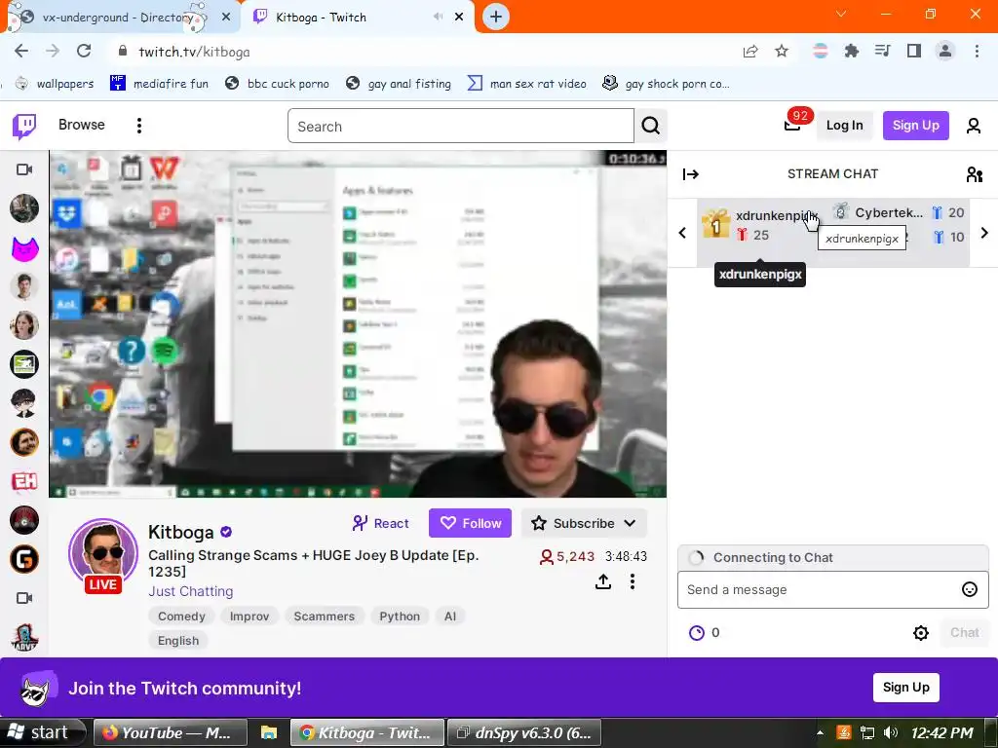Collapse the stream chat panel
Image resolution: width=998 pixels, height=748 pixels.
[x=691, y=174]
